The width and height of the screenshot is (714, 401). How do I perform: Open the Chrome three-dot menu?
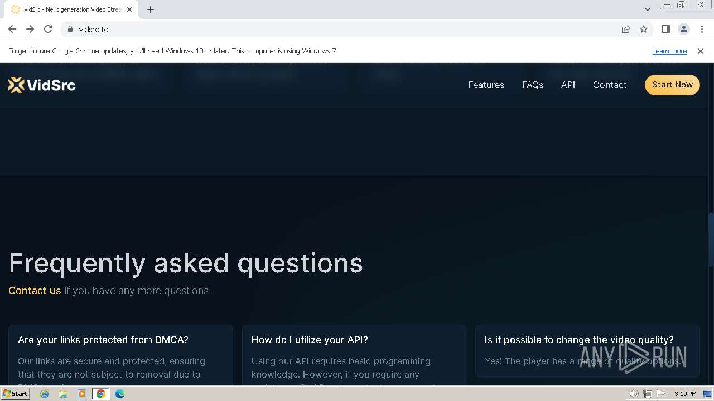pos(702,29)
